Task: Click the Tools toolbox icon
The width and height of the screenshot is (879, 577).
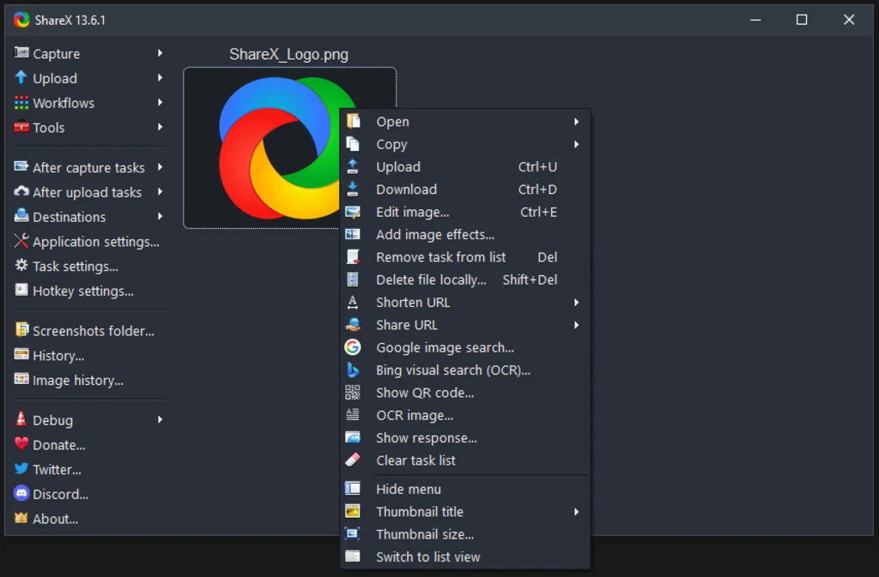Action: [21, 128]
